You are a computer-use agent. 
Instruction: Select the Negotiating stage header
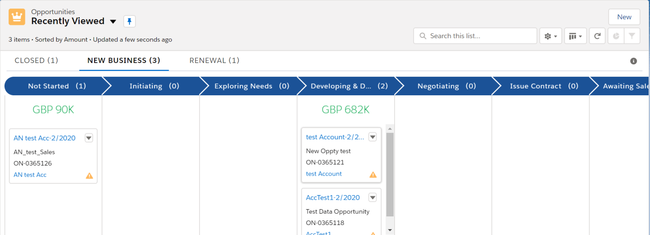pyautogui.click(x=446, y=86)
